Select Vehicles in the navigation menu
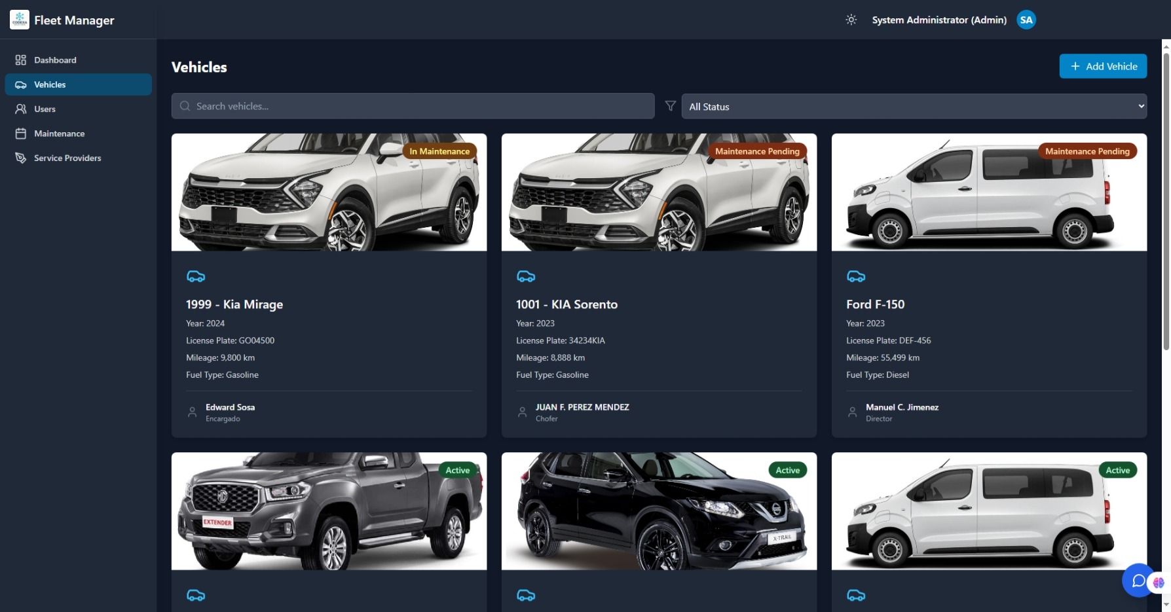The width and height of the screenshot is (1171, 612). click(x=49, y=84)
